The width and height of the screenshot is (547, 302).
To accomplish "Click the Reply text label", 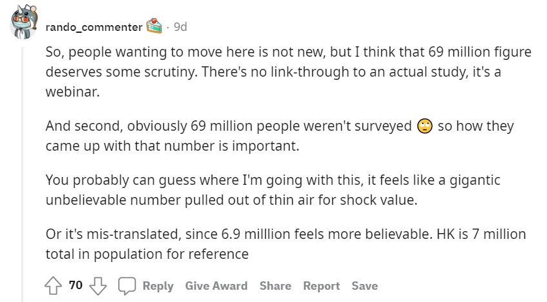I will coord(158,285).
